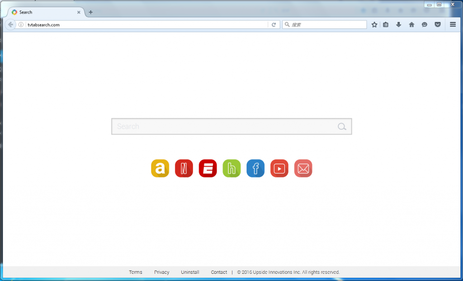
Task: Click the main page Search input box
Action: (x=231, y=126)
